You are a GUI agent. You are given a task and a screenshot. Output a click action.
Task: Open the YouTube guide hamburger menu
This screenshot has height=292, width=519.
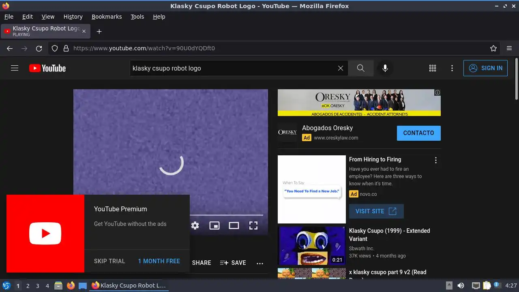[15, 68]
